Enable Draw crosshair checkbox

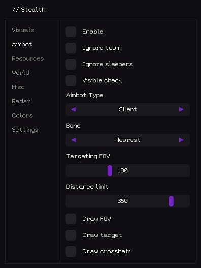[x=71, y=251]
